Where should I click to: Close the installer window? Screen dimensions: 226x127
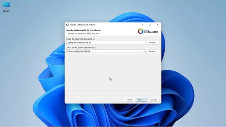pos(157,25)
